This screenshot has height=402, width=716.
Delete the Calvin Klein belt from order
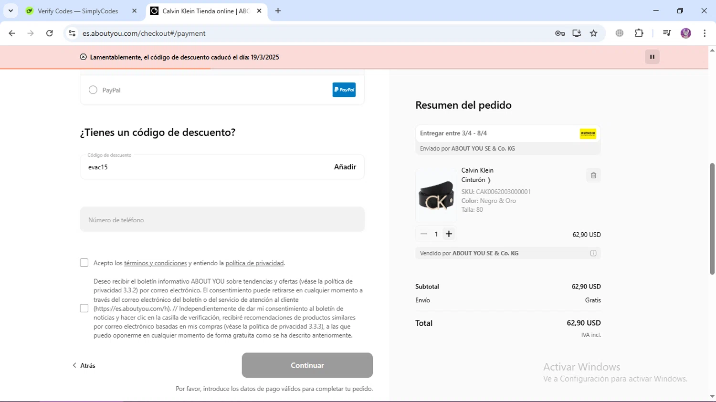pos(593,175)
